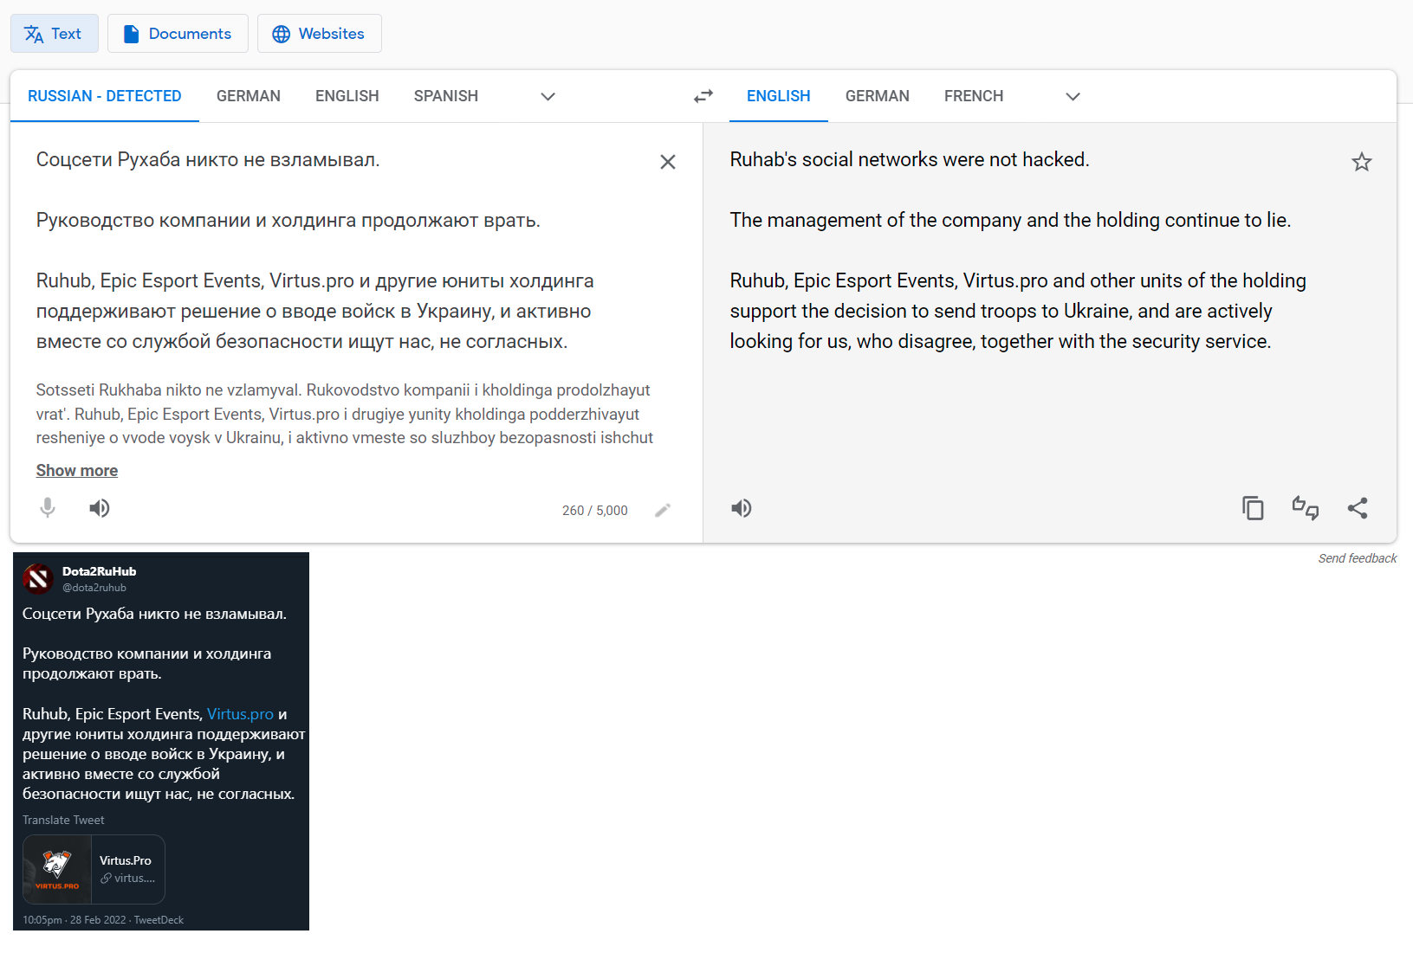Open the pencil input tools icon
1413x953 pixels.
tap(663, 510)
